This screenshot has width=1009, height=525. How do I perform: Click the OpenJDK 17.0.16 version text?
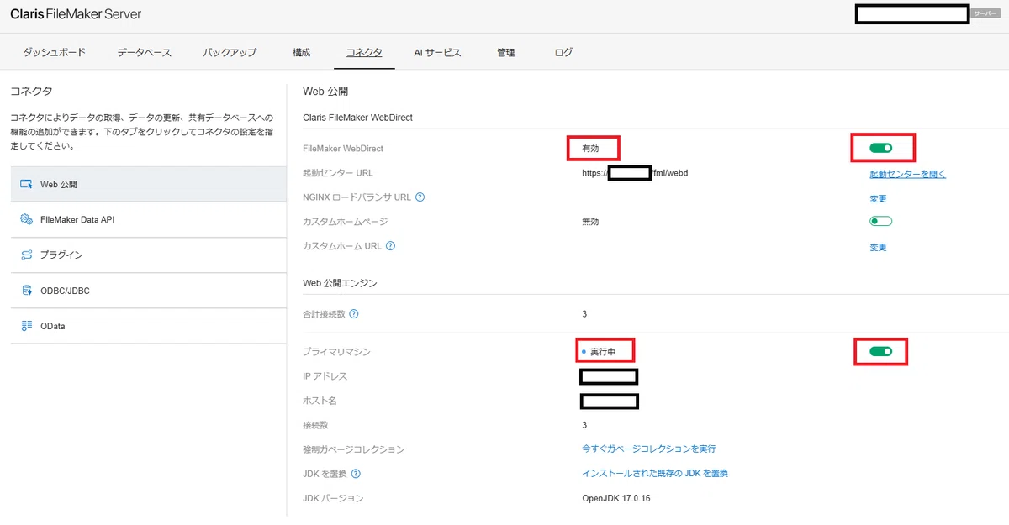point(616,498)
